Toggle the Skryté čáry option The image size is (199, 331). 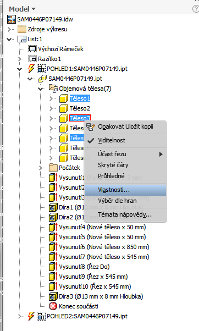[x=113, y=165]
